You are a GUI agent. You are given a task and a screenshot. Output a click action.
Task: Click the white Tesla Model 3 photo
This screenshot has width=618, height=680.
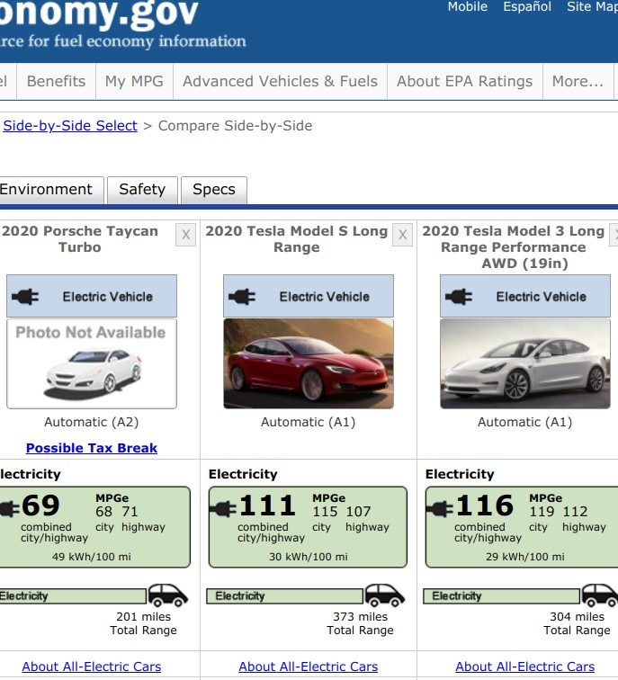click(x=525, y=364)
